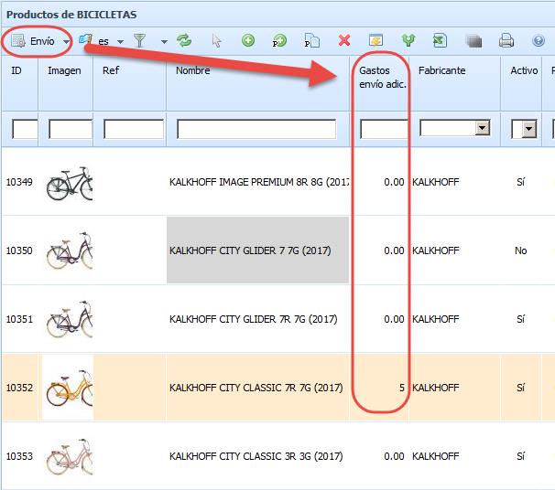Click the green branching arrows icon
The image size is (555, 490).
click(x=408, y=40)
